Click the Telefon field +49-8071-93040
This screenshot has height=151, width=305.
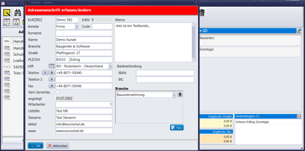pos(84,73)
